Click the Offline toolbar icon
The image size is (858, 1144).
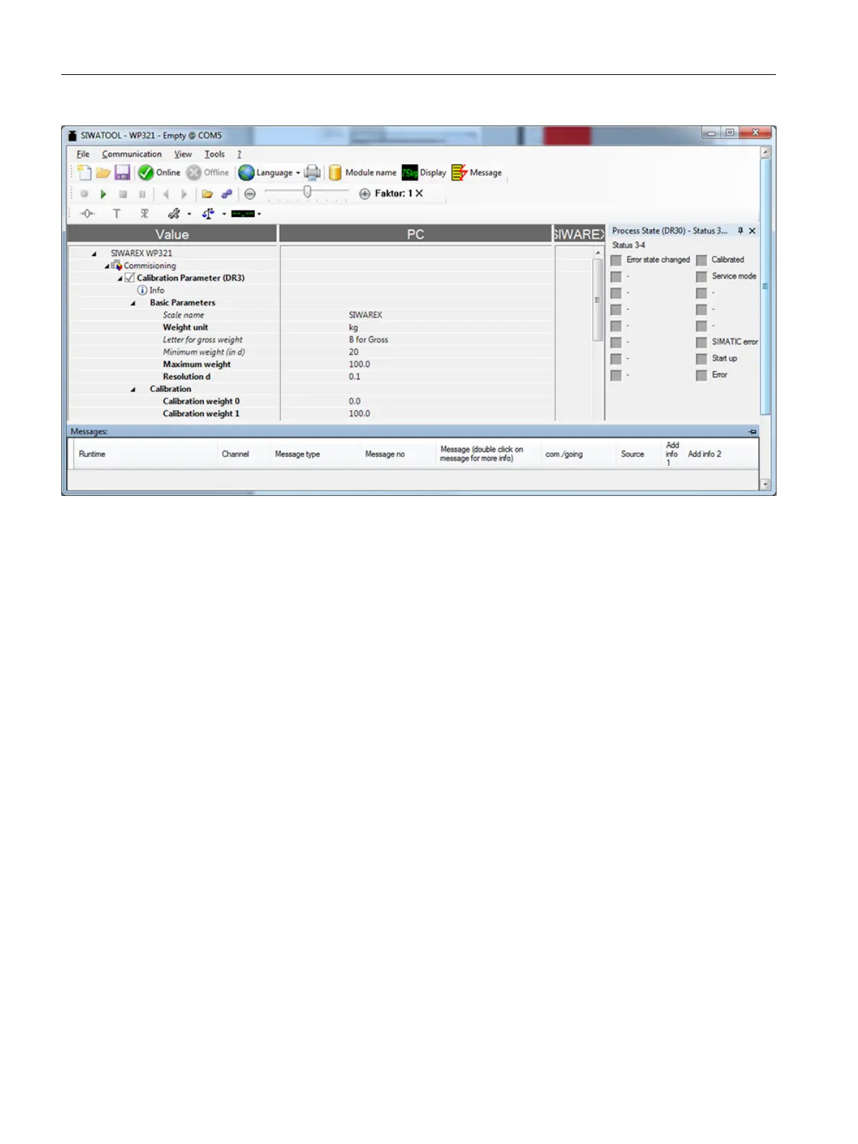coord(193,173)
